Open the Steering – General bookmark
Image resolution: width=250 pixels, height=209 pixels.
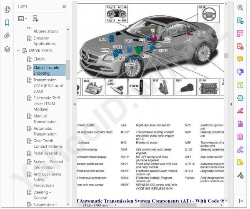tap(42, 195)
